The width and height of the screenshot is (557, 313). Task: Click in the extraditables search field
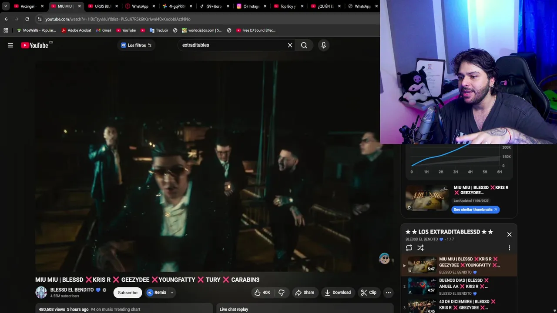[233, 45]
